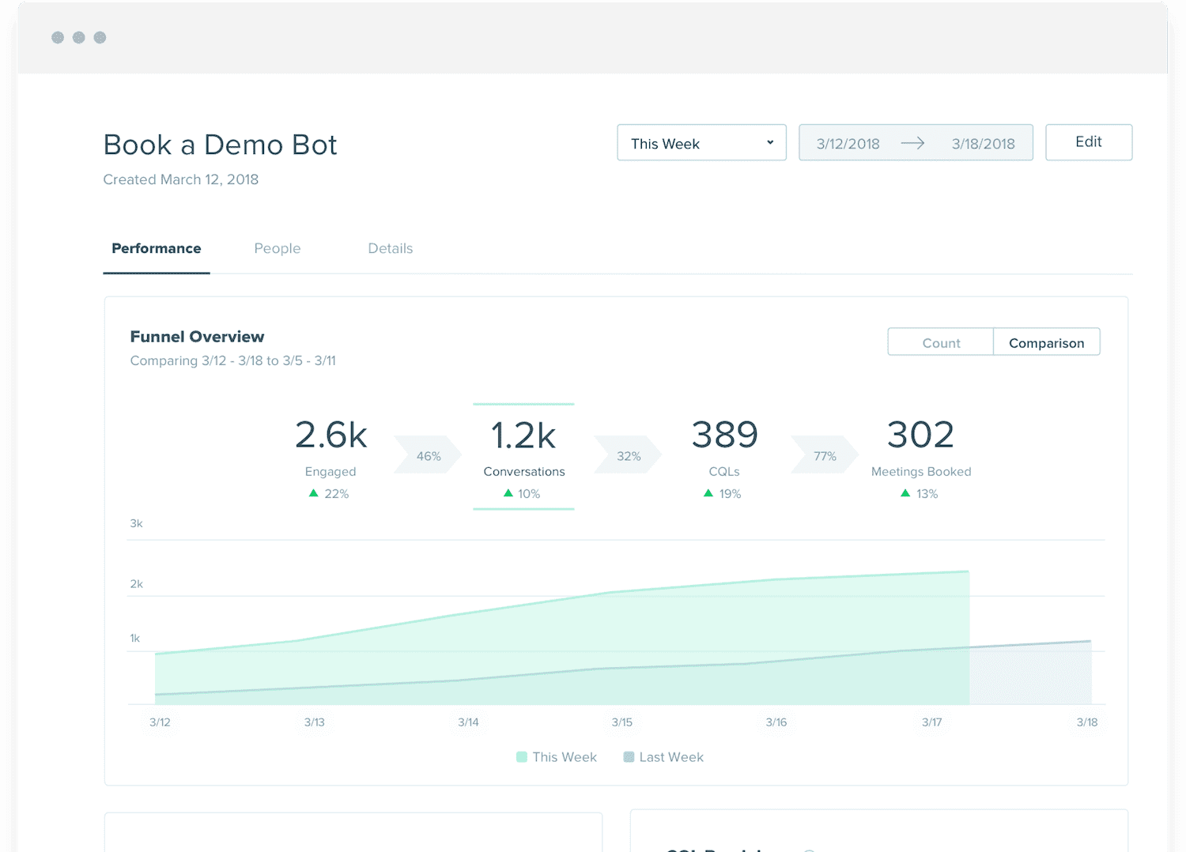Click green up triangle beside 19%
The height and width of the screenshot is (852, 1186).
[708, 493]
